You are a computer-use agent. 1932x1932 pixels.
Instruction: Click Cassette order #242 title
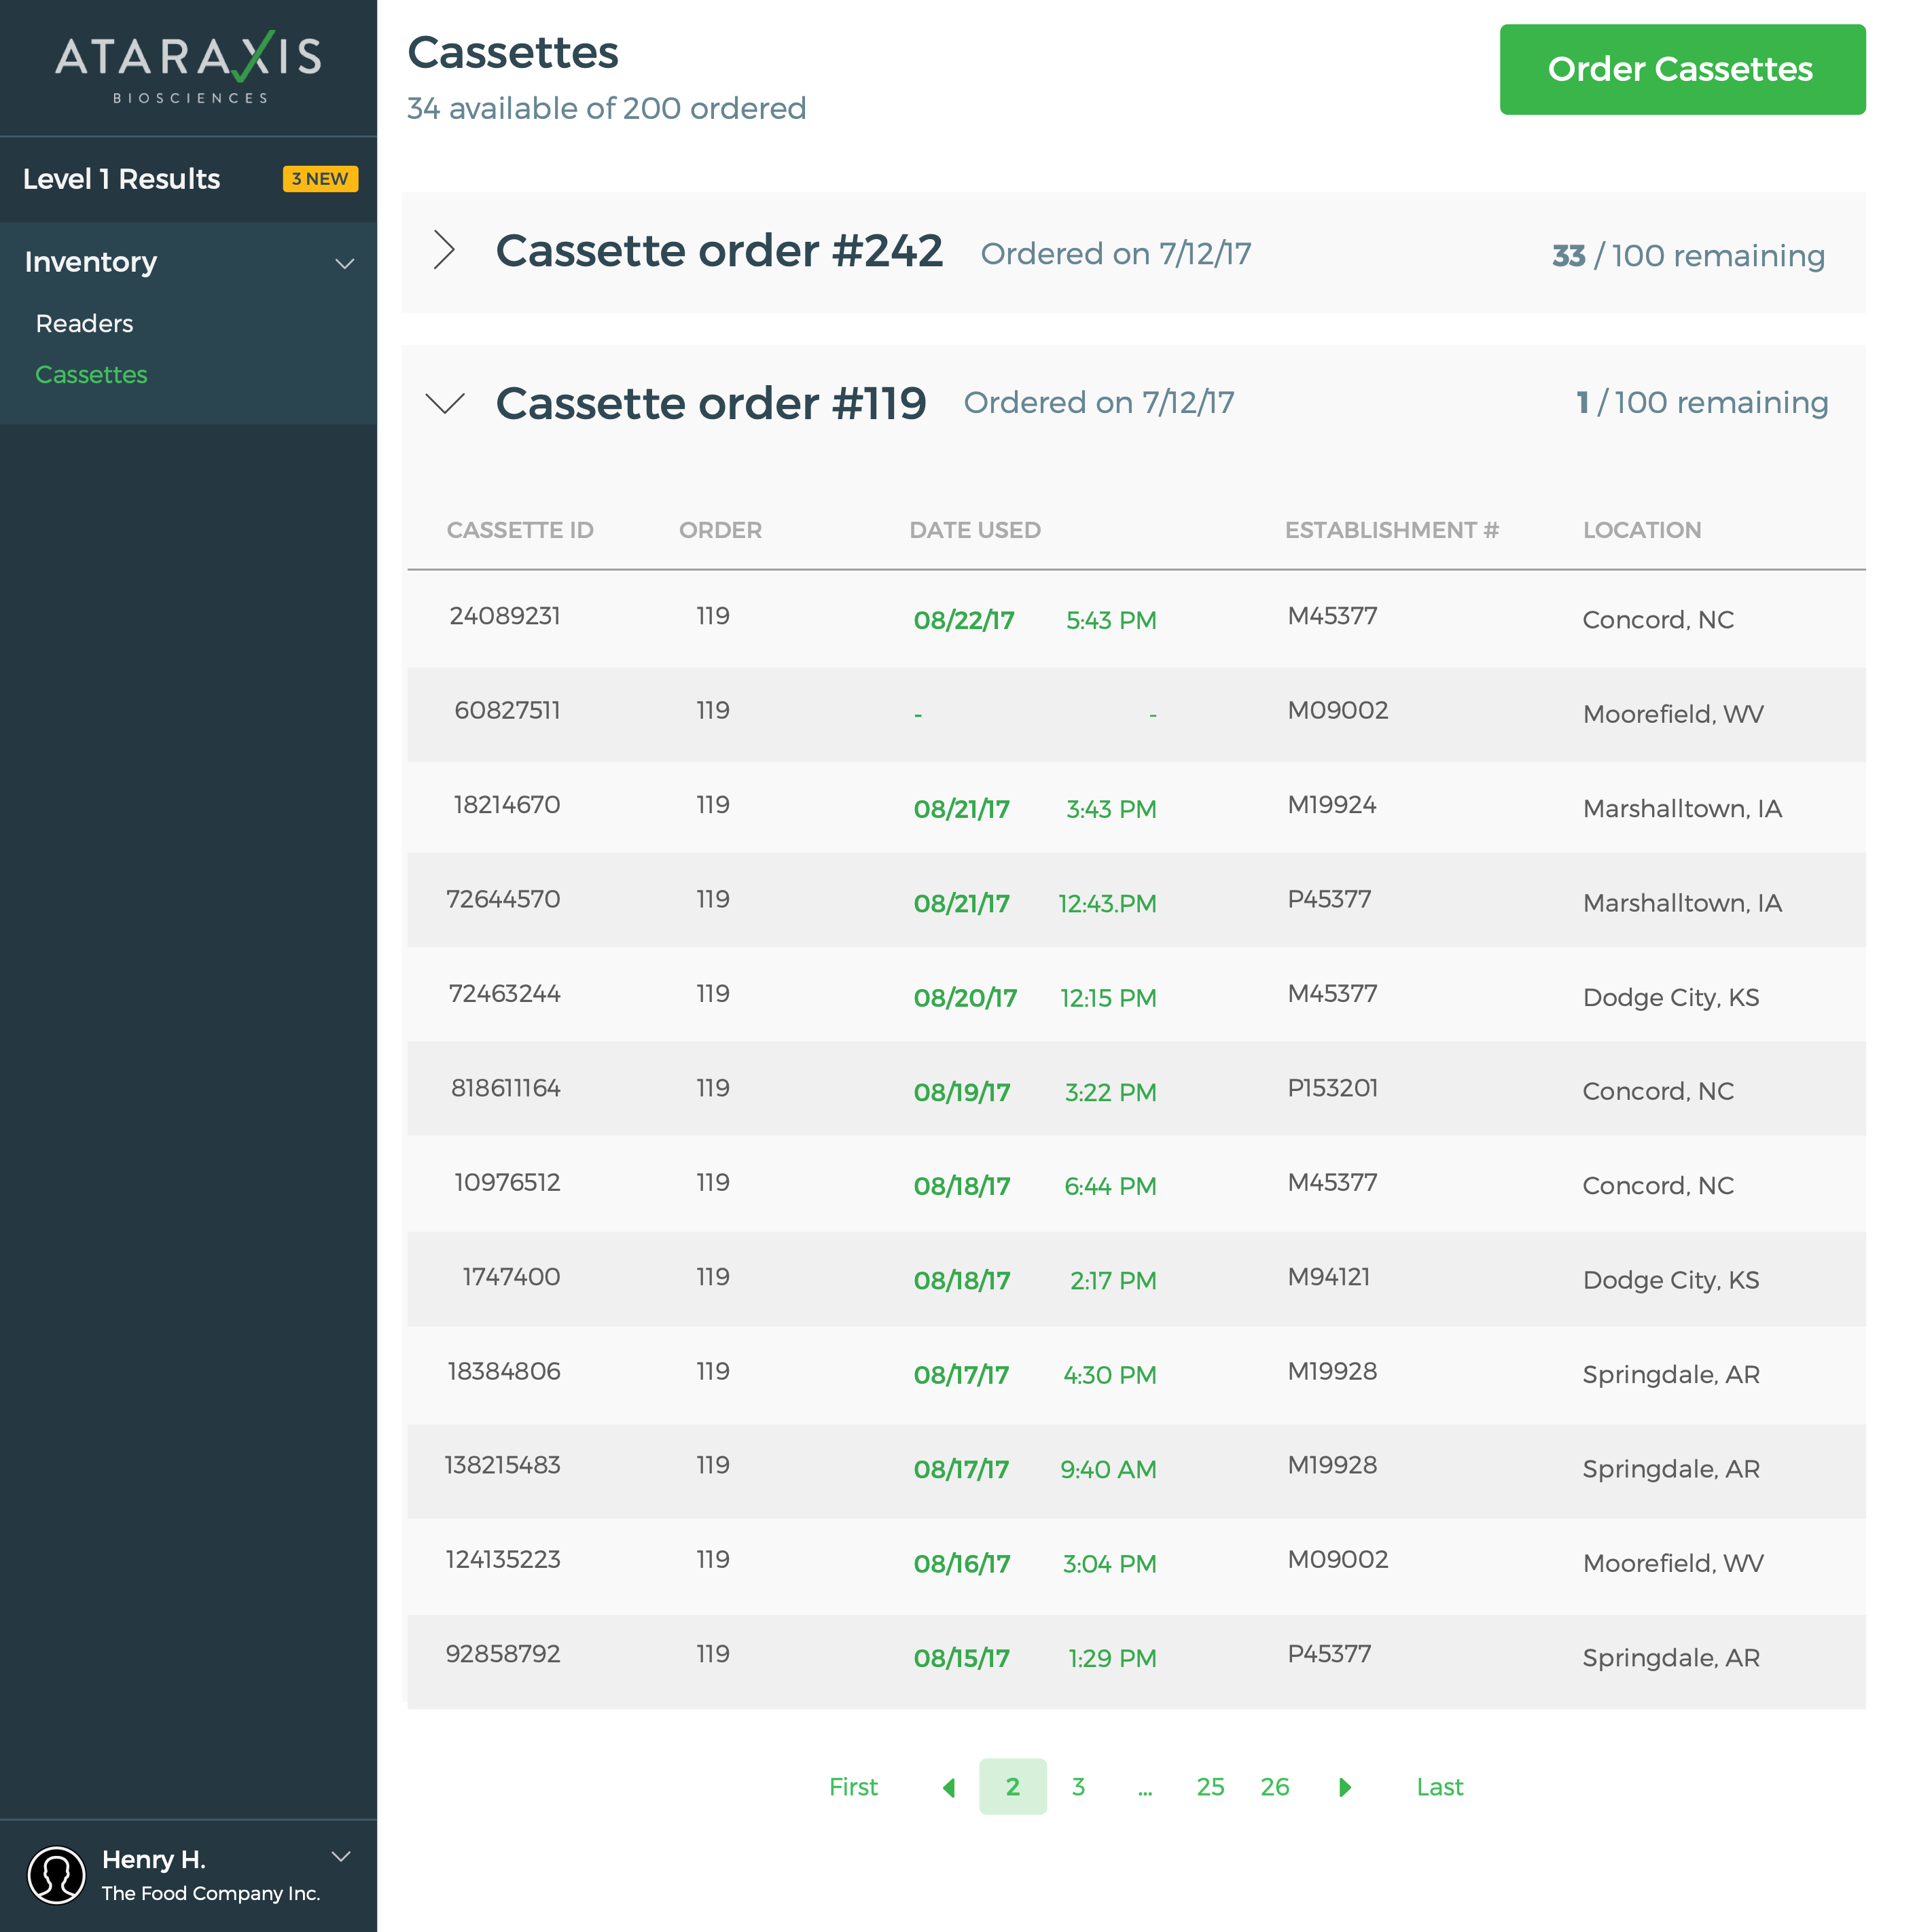pyautogui.click(x=719, y=251)
